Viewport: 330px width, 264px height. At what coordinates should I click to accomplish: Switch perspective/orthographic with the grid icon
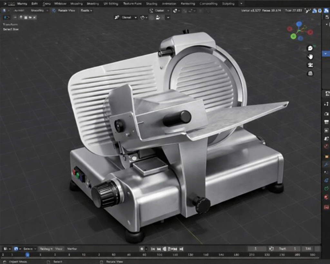310,73
